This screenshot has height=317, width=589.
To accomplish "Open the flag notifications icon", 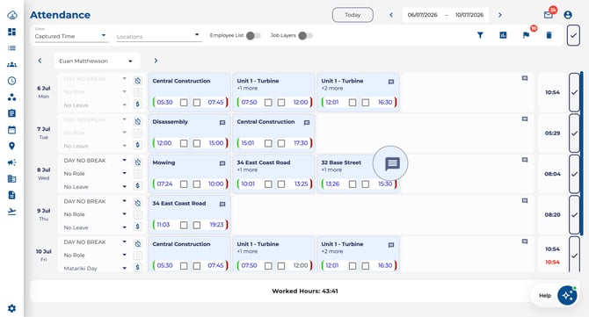I will (x=526, y=35).
